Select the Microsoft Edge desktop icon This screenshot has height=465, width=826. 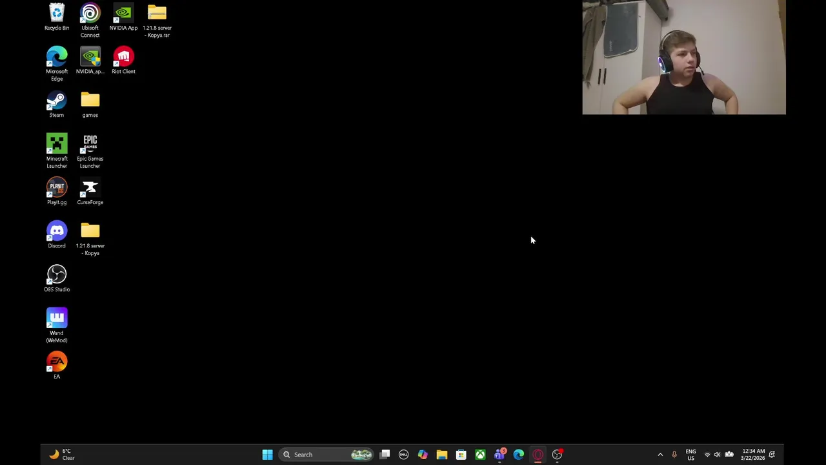point(57,64)
